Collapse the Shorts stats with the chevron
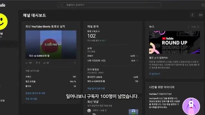 click(75, 63)
